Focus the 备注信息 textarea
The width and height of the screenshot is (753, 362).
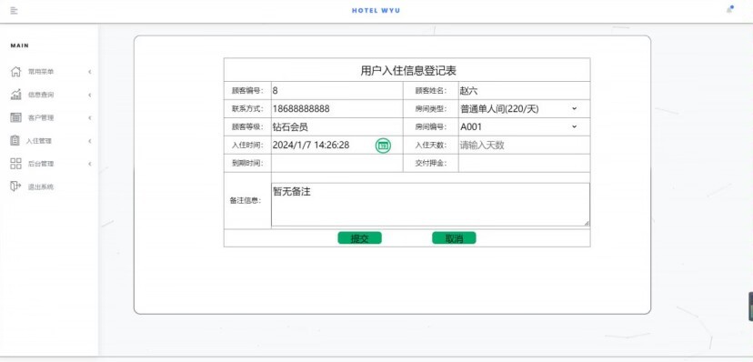pos(430,205)
